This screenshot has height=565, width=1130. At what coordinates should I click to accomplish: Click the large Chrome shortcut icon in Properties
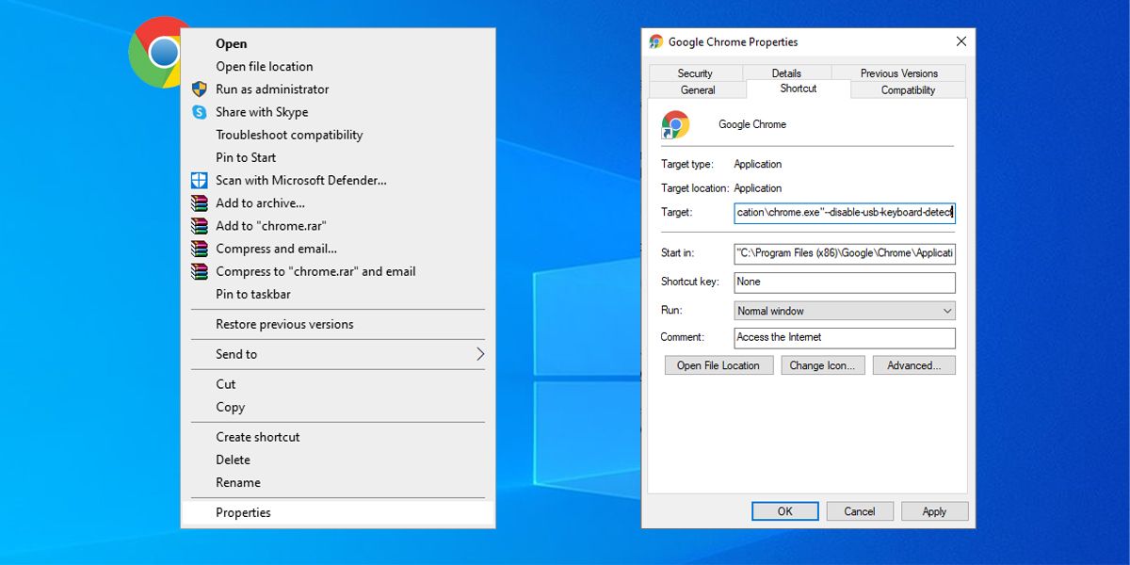pos(675,125)
